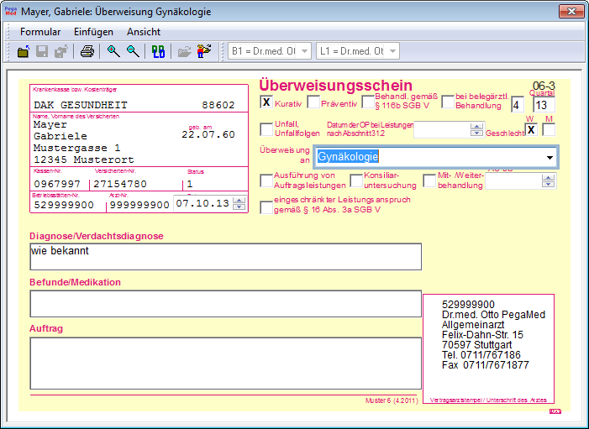The height and width of the screenshot is (429, 589).
Task: Open the Formular menu
Action: (40, 31)
